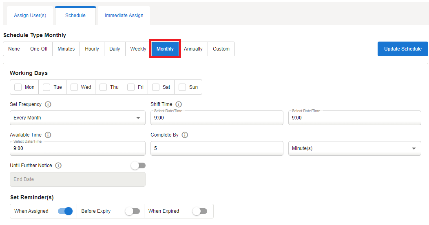Click the Available Time info icon
The width and height of the screenshot is (429, 225).
(x=48, y=135)
